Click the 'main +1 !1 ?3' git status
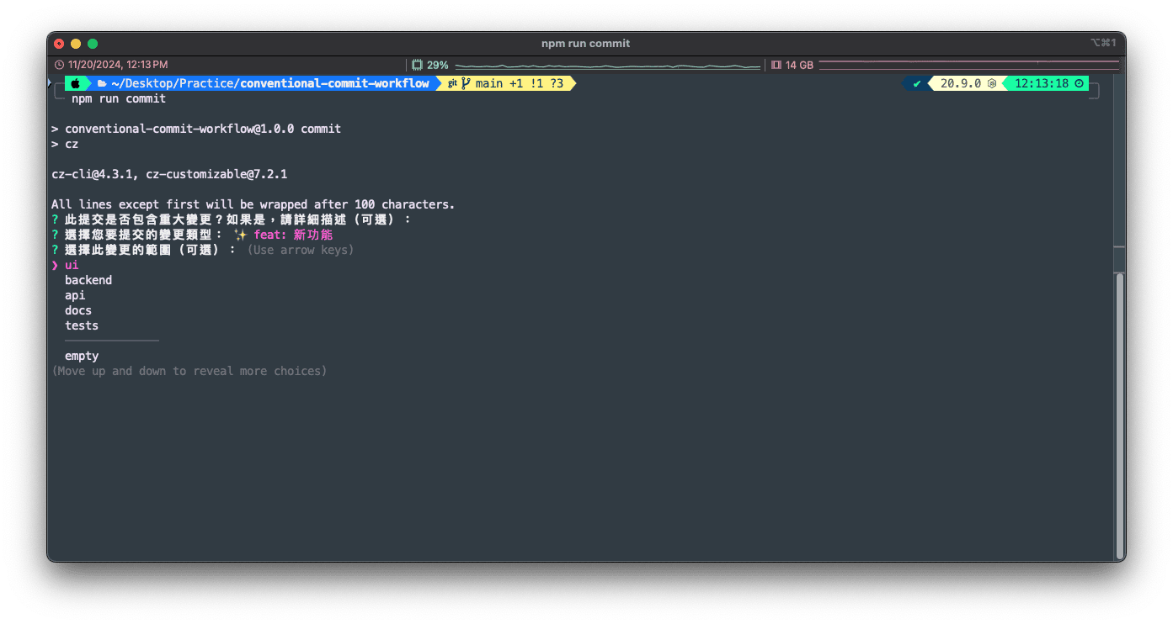Image resolution: width=1173 pixels, height=624 pixels. tap(520, 83)
